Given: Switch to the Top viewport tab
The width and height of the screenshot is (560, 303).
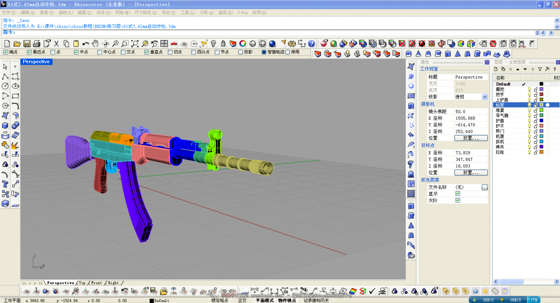Looking at the screenshot, I should [x=82, y=283].
